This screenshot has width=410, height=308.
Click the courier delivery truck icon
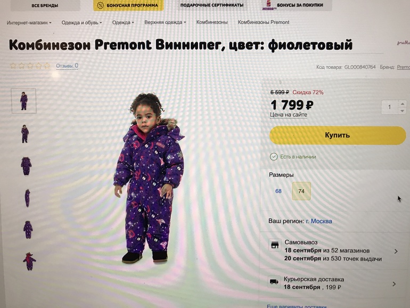pos(274,281)
